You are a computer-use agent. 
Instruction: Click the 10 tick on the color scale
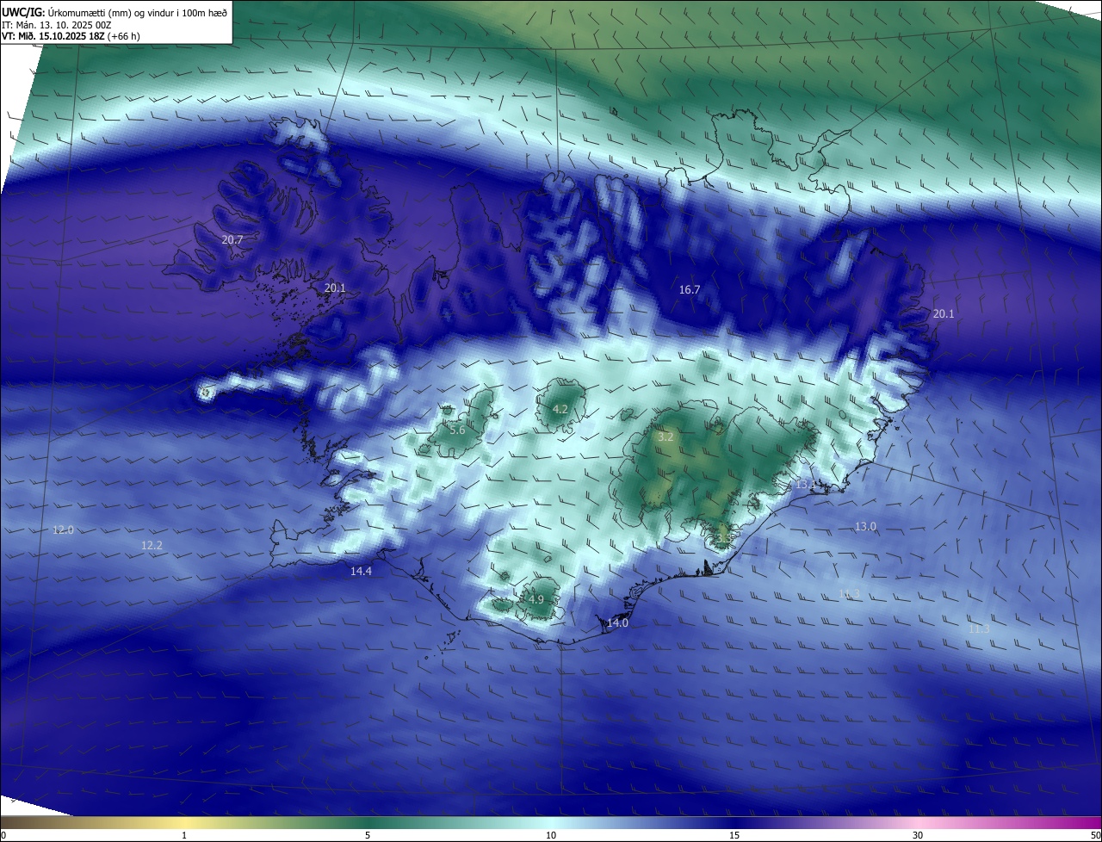(551, 835)
